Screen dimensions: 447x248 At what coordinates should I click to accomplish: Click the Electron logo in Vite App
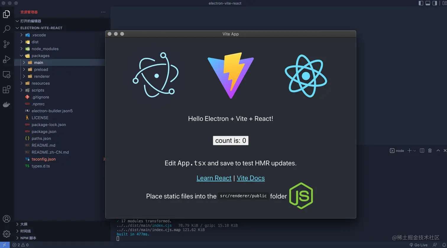(156, 75)
